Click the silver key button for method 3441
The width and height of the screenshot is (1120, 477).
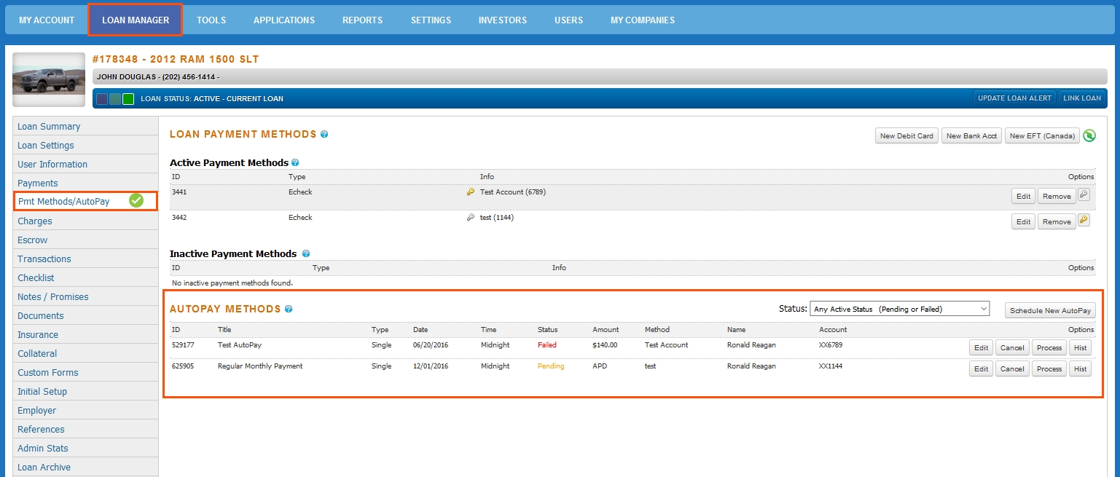coord(1084,194)
